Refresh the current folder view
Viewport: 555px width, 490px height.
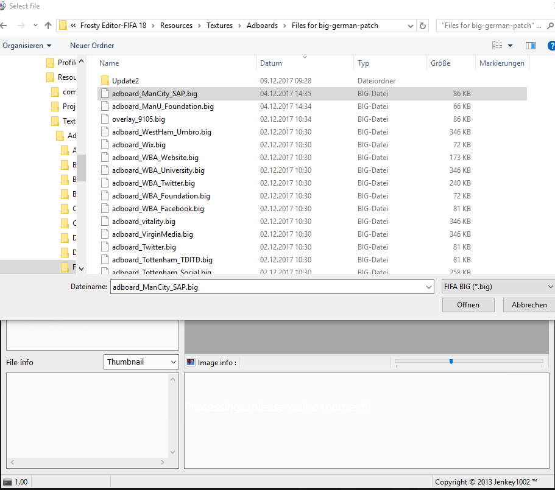tap(423, 26)
